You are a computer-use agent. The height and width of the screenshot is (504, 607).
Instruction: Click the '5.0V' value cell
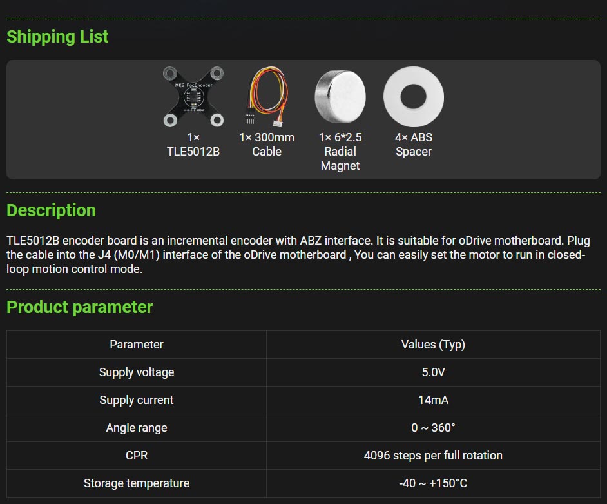pyautogui.click(x=433, y=372)
